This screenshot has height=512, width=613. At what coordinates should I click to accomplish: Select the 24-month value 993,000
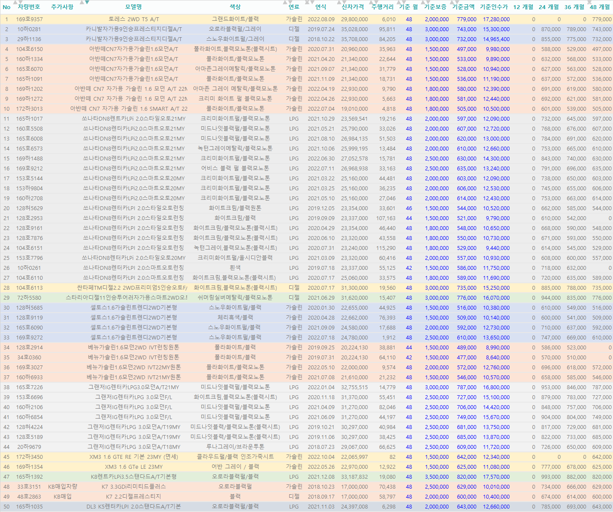[551, 477]
